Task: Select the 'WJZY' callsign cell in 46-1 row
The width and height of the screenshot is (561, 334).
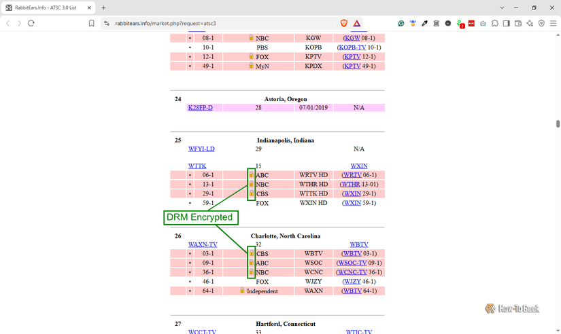Action: [x=313, y=282]
